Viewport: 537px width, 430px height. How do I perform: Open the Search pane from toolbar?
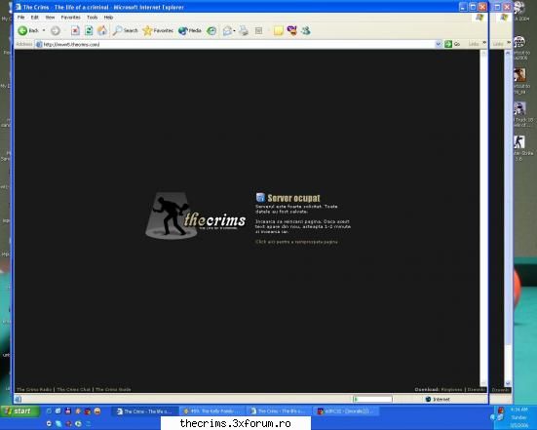coord(126,31)
